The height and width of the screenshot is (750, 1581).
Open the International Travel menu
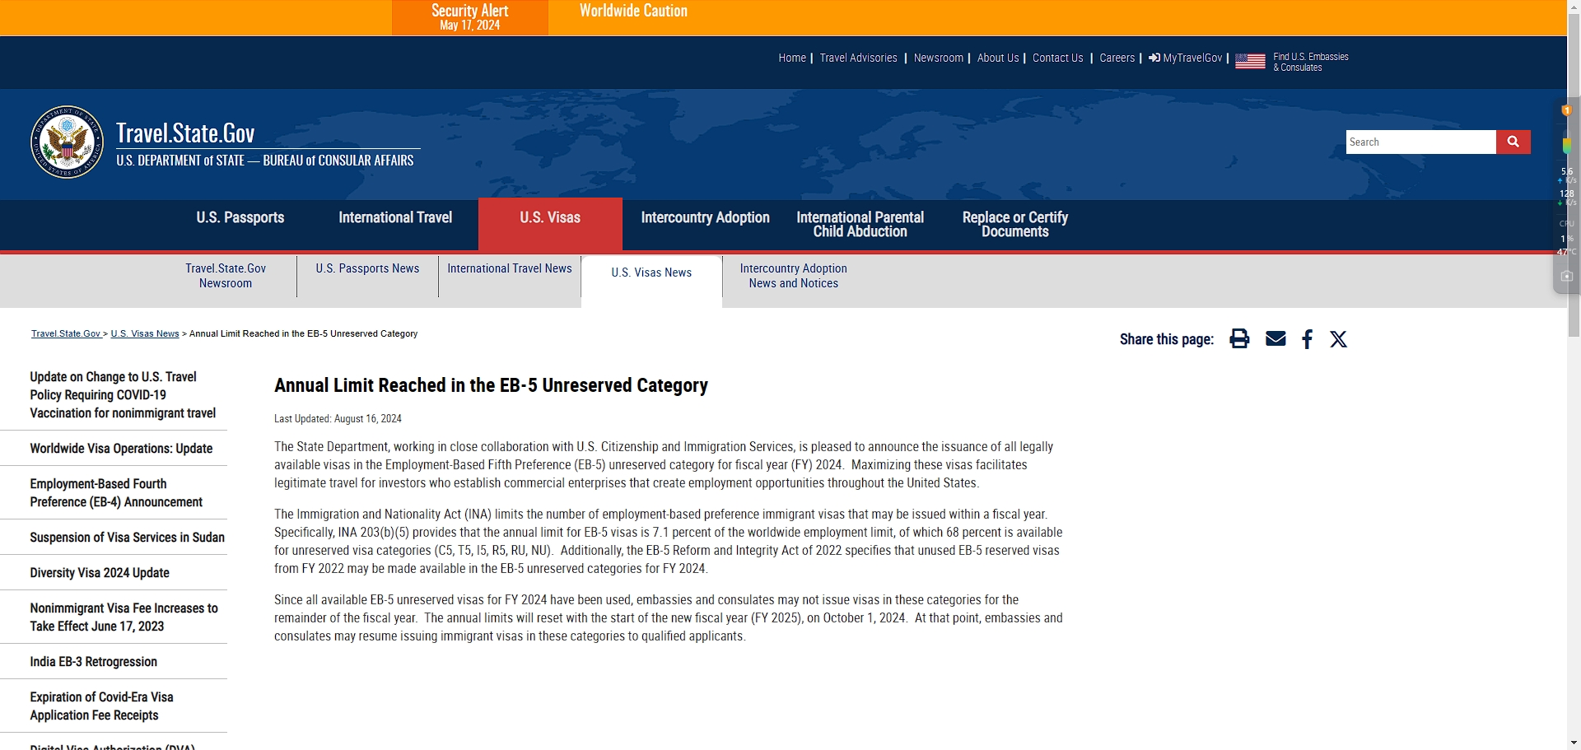click(395, 217)
